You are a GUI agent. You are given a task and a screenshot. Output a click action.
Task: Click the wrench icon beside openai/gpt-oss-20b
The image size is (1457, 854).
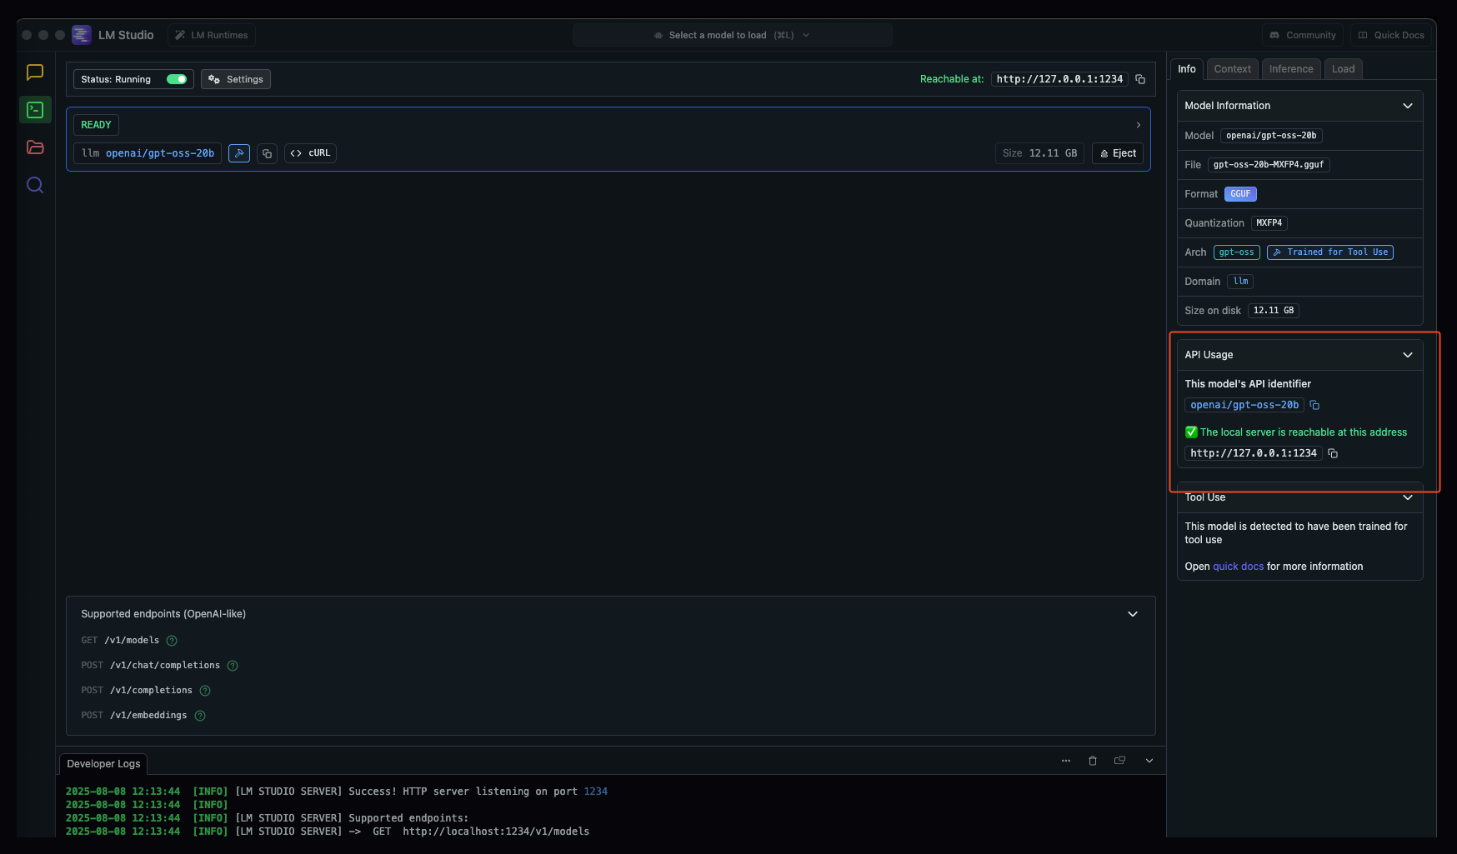(239, 153)
